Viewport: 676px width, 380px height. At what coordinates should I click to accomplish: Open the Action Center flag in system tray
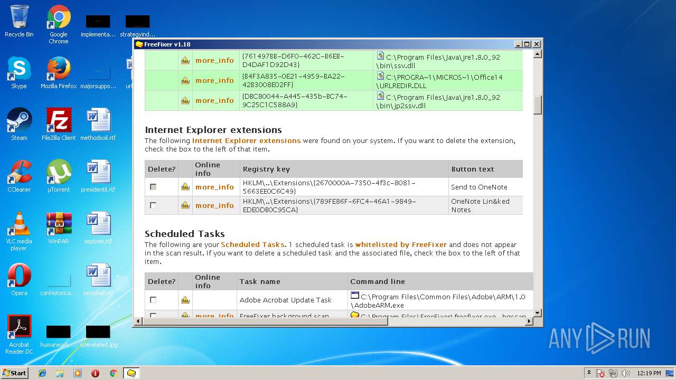click(x=600, y=373)
